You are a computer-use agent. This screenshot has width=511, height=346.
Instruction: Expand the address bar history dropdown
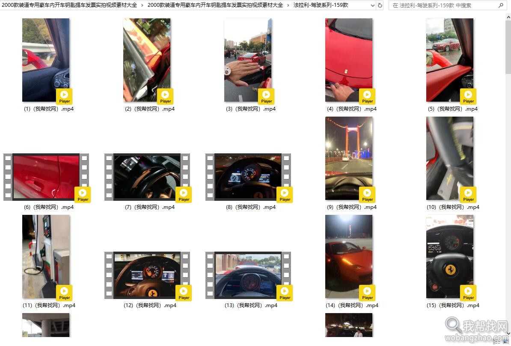click(x=372, y=5)
